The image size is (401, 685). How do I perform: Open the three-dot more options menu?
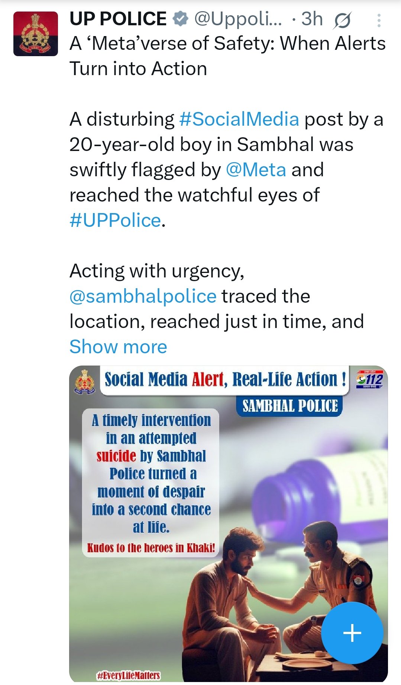(x=379, y=20)
